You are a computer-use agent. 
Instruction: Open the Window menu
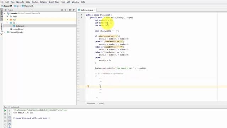(x=76, y=2)
